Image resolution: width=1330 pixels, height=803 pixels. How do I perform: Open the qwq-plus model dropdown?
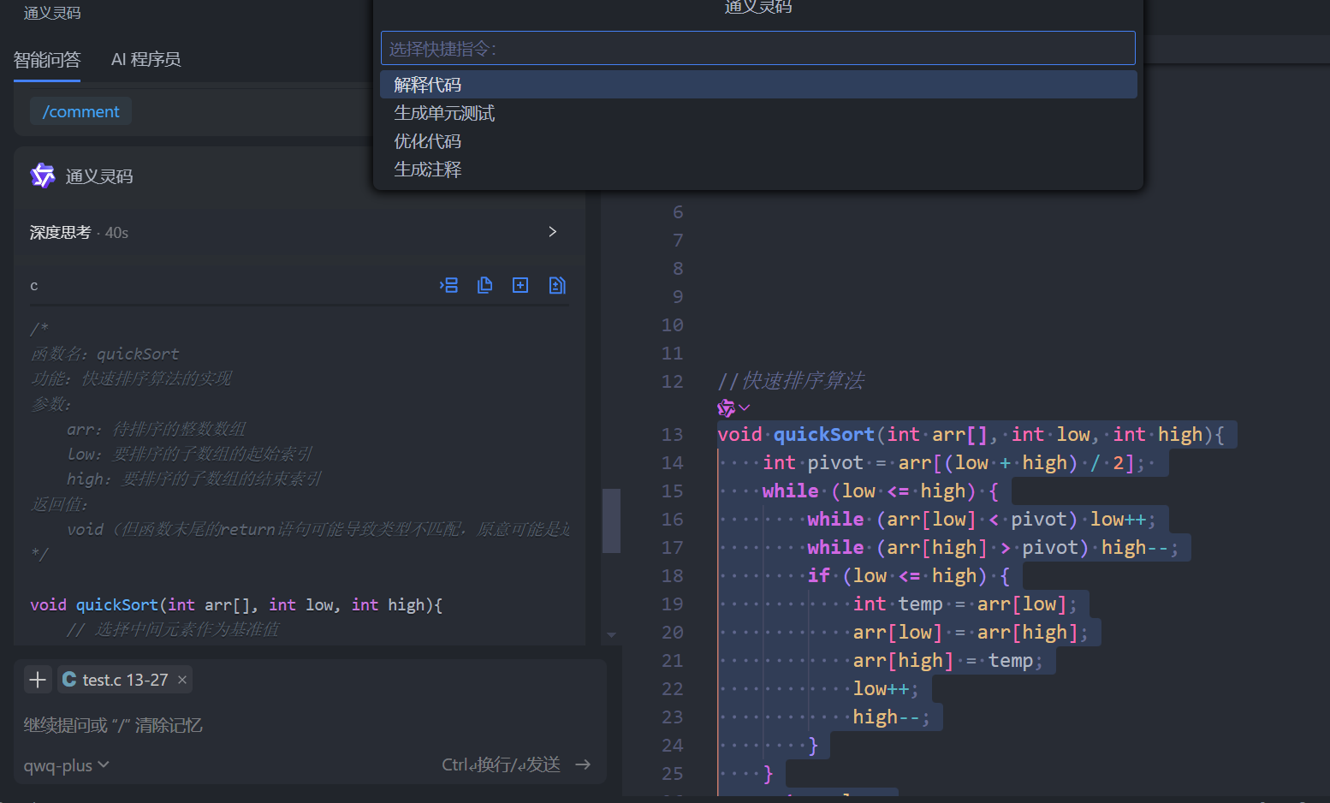point(66,765)
